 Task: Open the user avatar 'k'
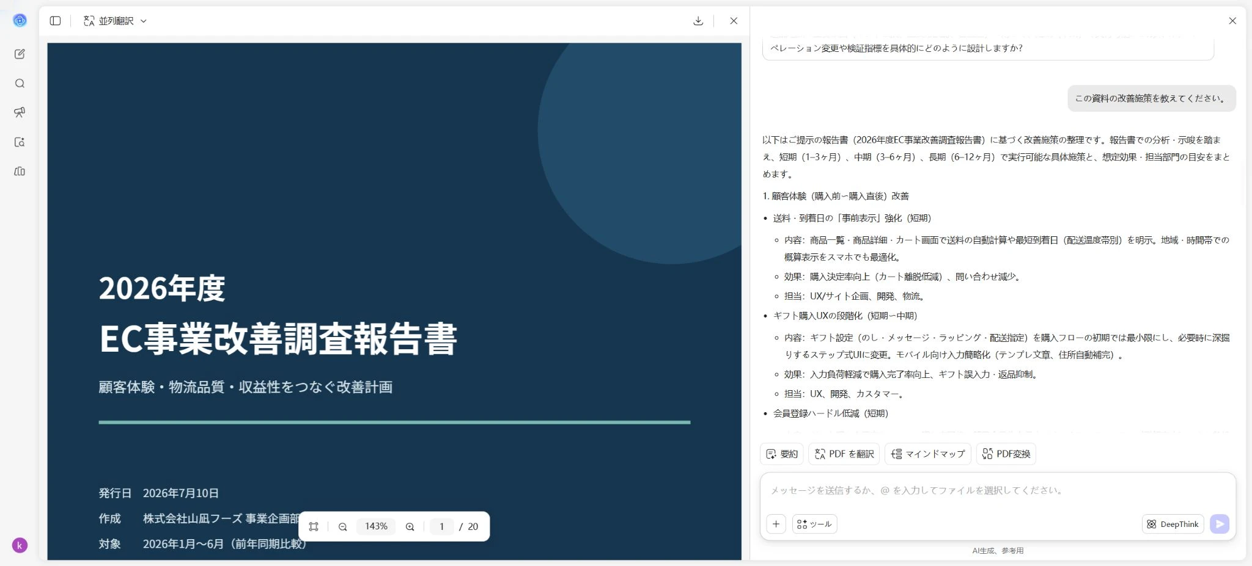pos(20,545)
